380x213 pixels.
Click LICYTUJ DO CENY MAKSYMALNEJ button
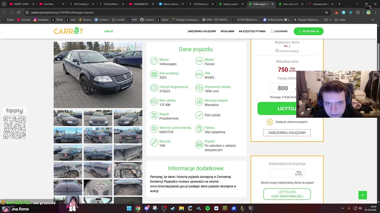pos(287,194)
